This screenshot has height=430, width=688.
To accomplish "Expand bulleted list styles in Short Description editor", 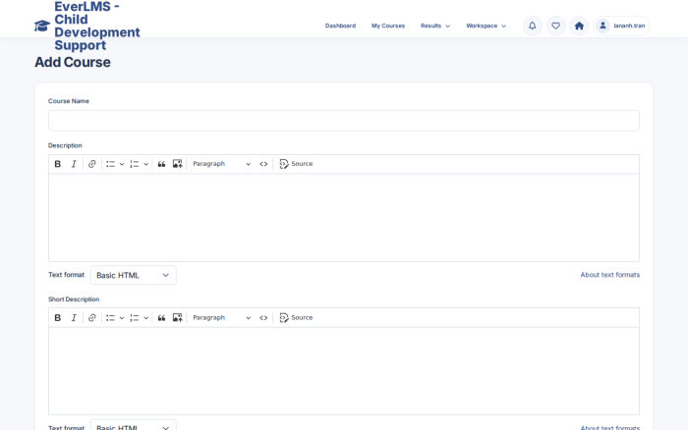I will pyautogui.click(x=122, y=318).
